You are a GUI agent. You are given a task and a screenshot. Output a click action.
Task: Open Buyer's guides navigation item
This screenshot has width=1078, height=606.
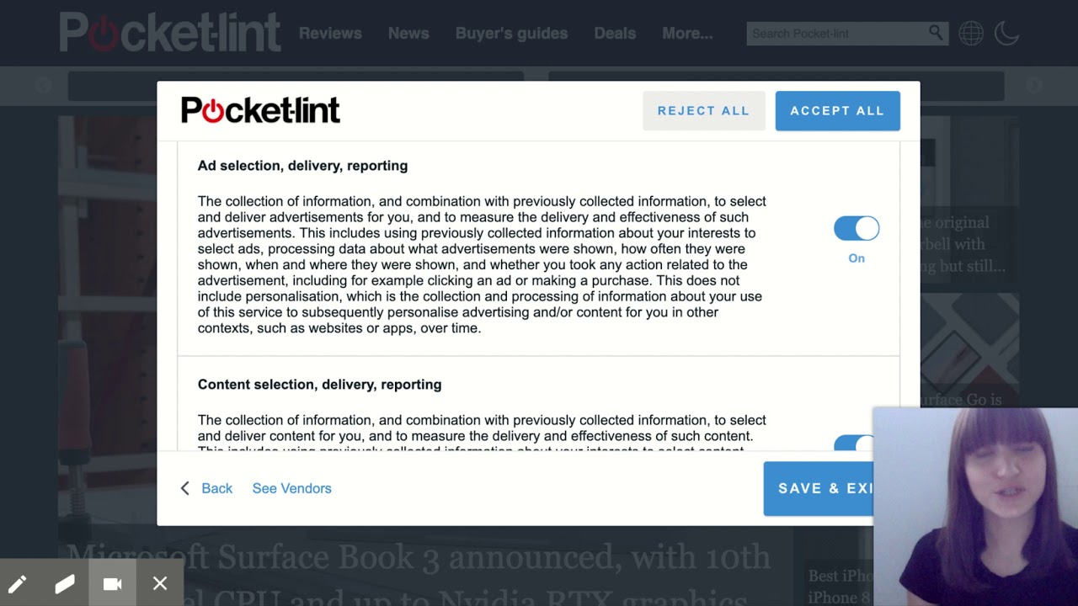pos(511,34)
